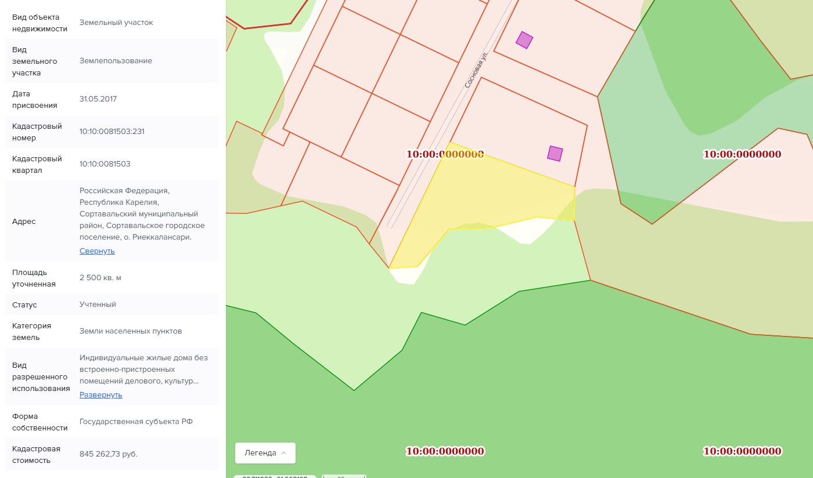The width and height of the screenshot is (813, 478).
Task: Select the value Земли населенных пунктов
Action: (x=131, y=331)
